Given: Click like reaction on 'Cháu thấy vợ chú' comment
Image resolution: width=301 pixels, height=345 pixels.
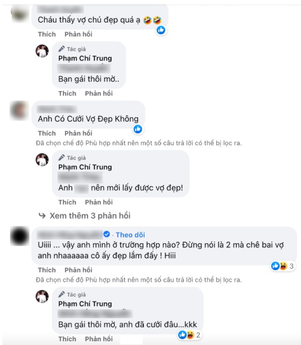Looking at the screenshot, I should click(x=161, y=30).
